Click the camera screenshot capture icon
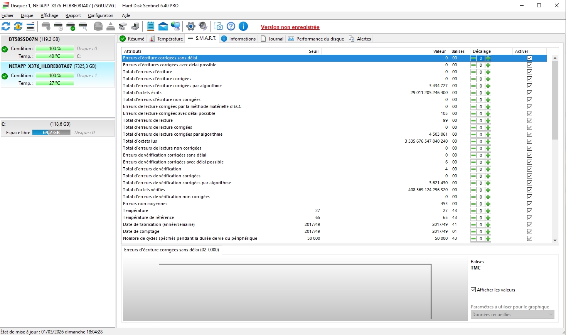Viewport: 566px width, 335px height. pyautogui.click(x=218, y=26)
